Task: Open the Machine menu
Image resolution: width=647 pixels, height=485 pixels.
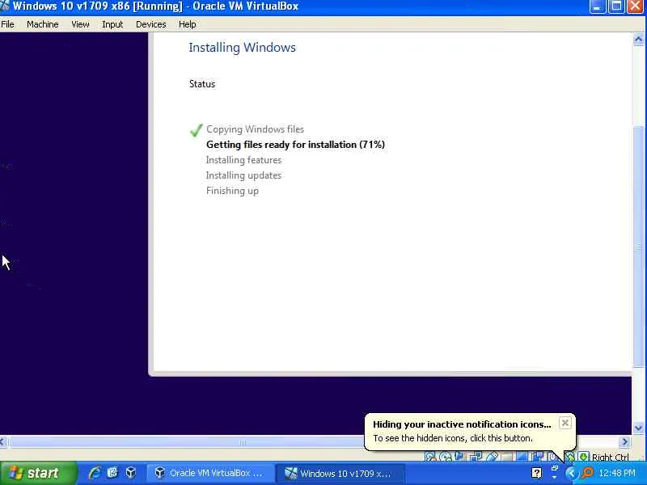Action: [43, 24]
